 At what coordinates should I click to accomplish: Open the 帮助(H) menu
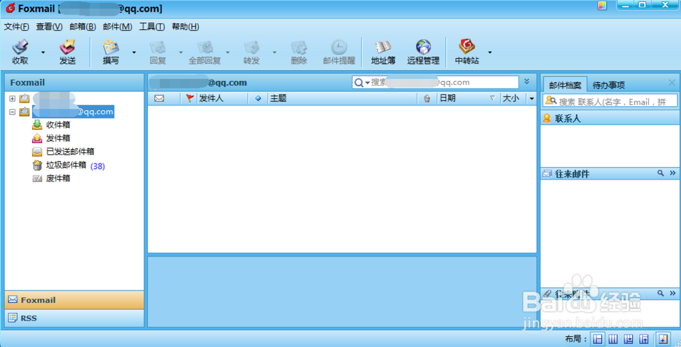[185, 27]
